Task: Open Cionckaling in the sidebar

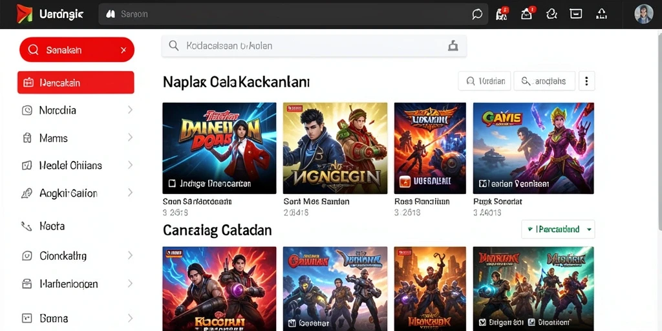Action: (63, 256)
